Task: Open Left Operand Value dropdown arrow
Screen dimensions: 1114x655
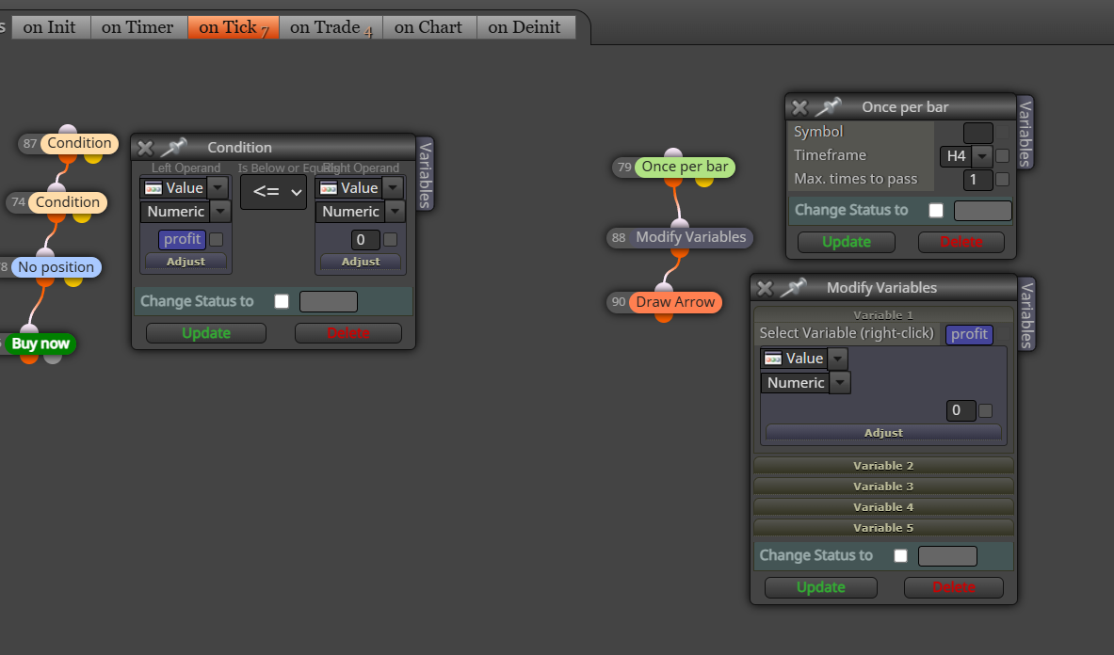Action: click(218, 188)
